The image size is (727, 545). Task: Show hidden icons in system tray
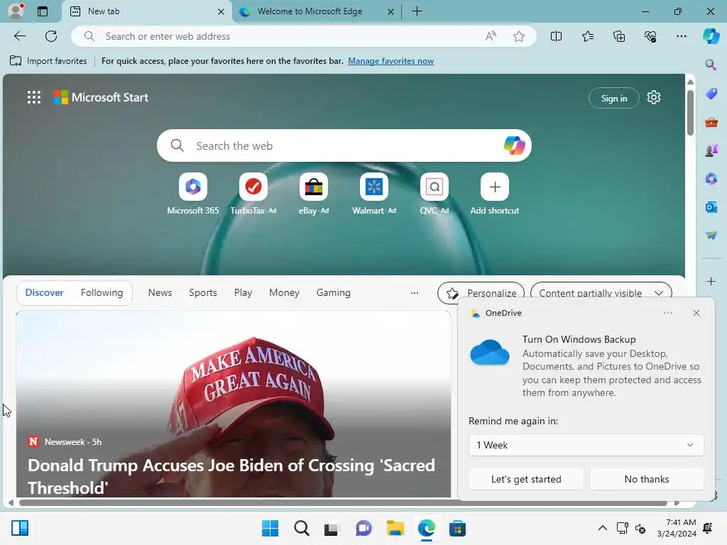[x=602, y=528]
